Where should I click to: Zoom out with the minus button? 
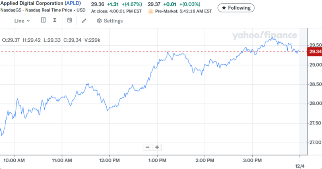point(147,147)
